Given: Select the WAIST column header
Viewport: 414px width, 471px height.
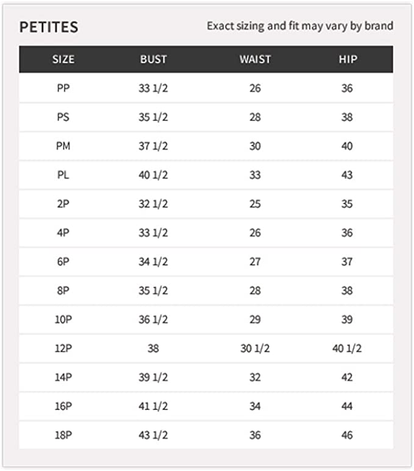Looking at the screenshot, I should click(x=255, y=60).
